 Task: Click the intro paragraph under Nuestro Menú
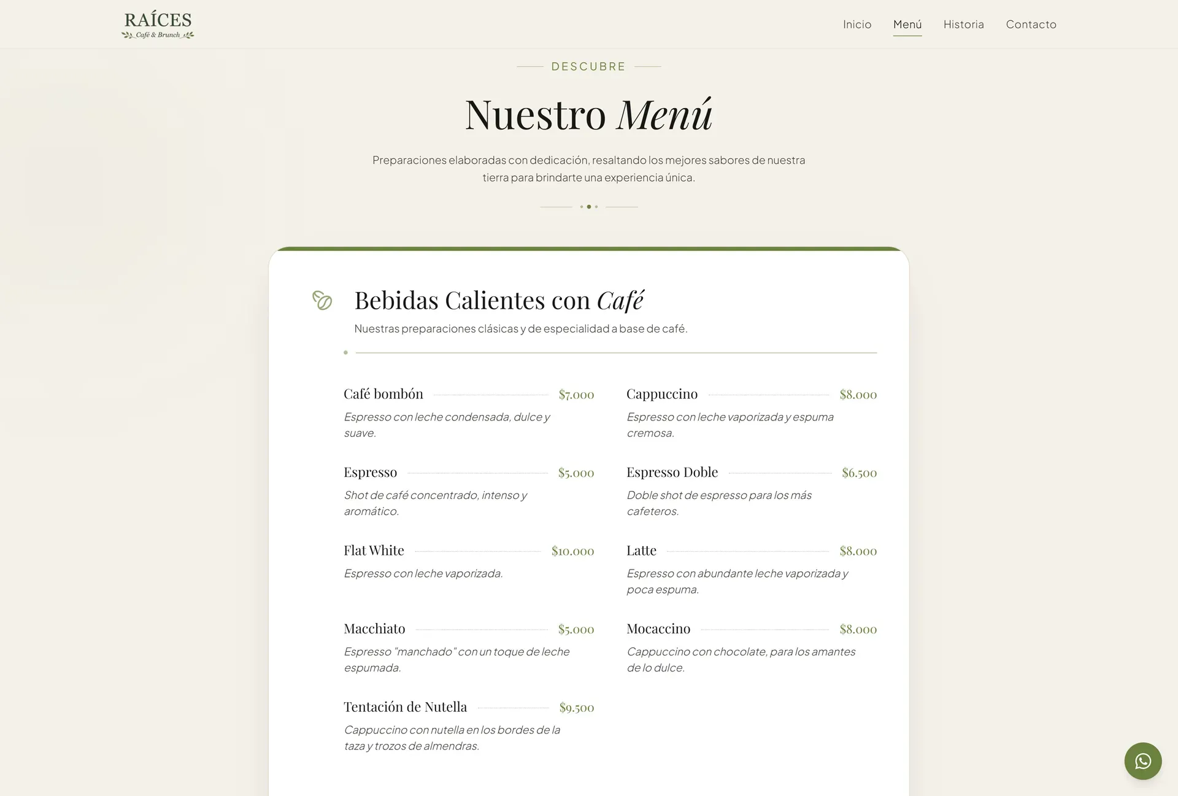coord(588,169)
